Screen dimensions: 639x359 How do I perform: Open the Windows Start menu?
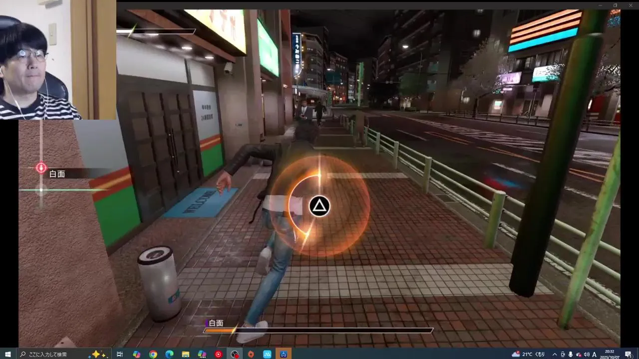pos(8,354)
